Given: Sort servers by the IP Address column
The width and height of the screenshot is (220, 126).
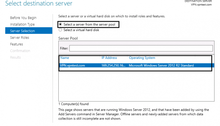Looking at the screenshot, I should 109,58.
